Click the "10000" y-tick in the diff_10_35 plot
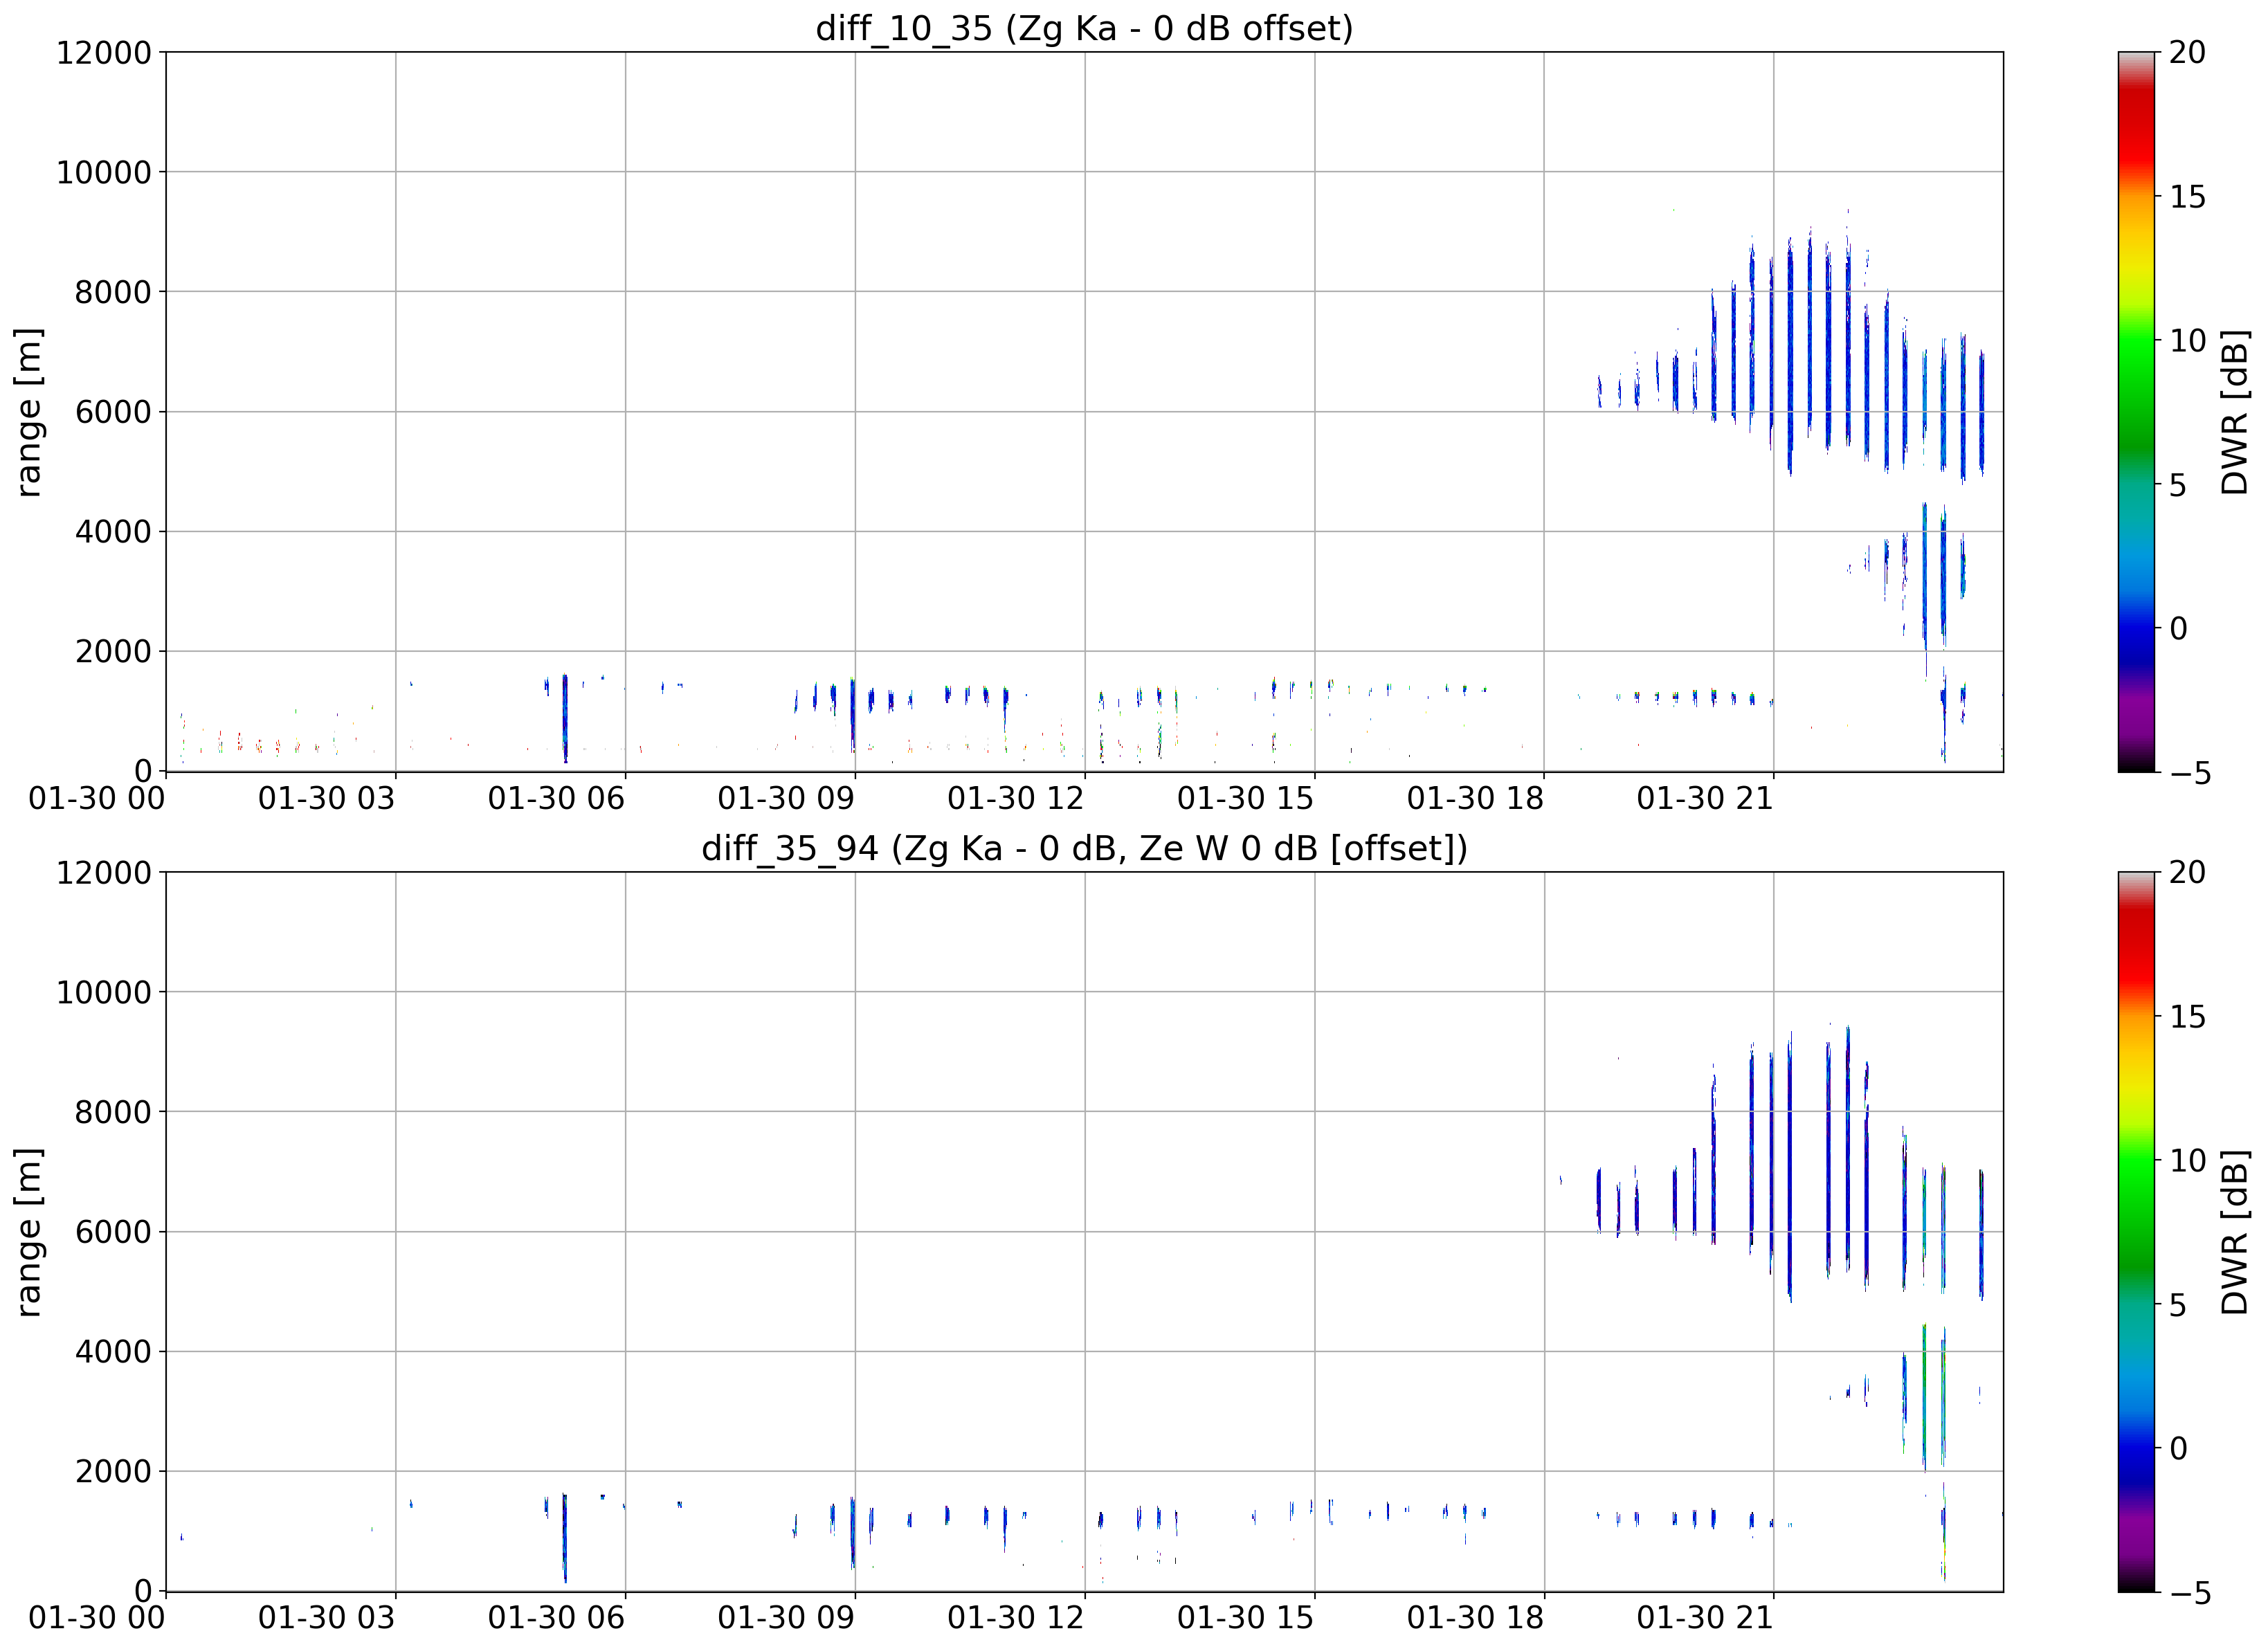2268x1649 pixels. click(103, 172)
